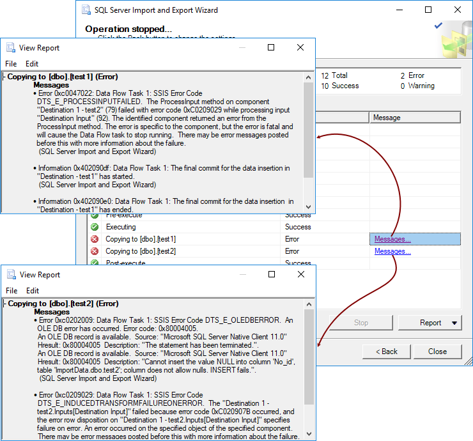The image size is (473, 441).
Task: Click the top View Report window icon
Action: click(x=11, y=47)
